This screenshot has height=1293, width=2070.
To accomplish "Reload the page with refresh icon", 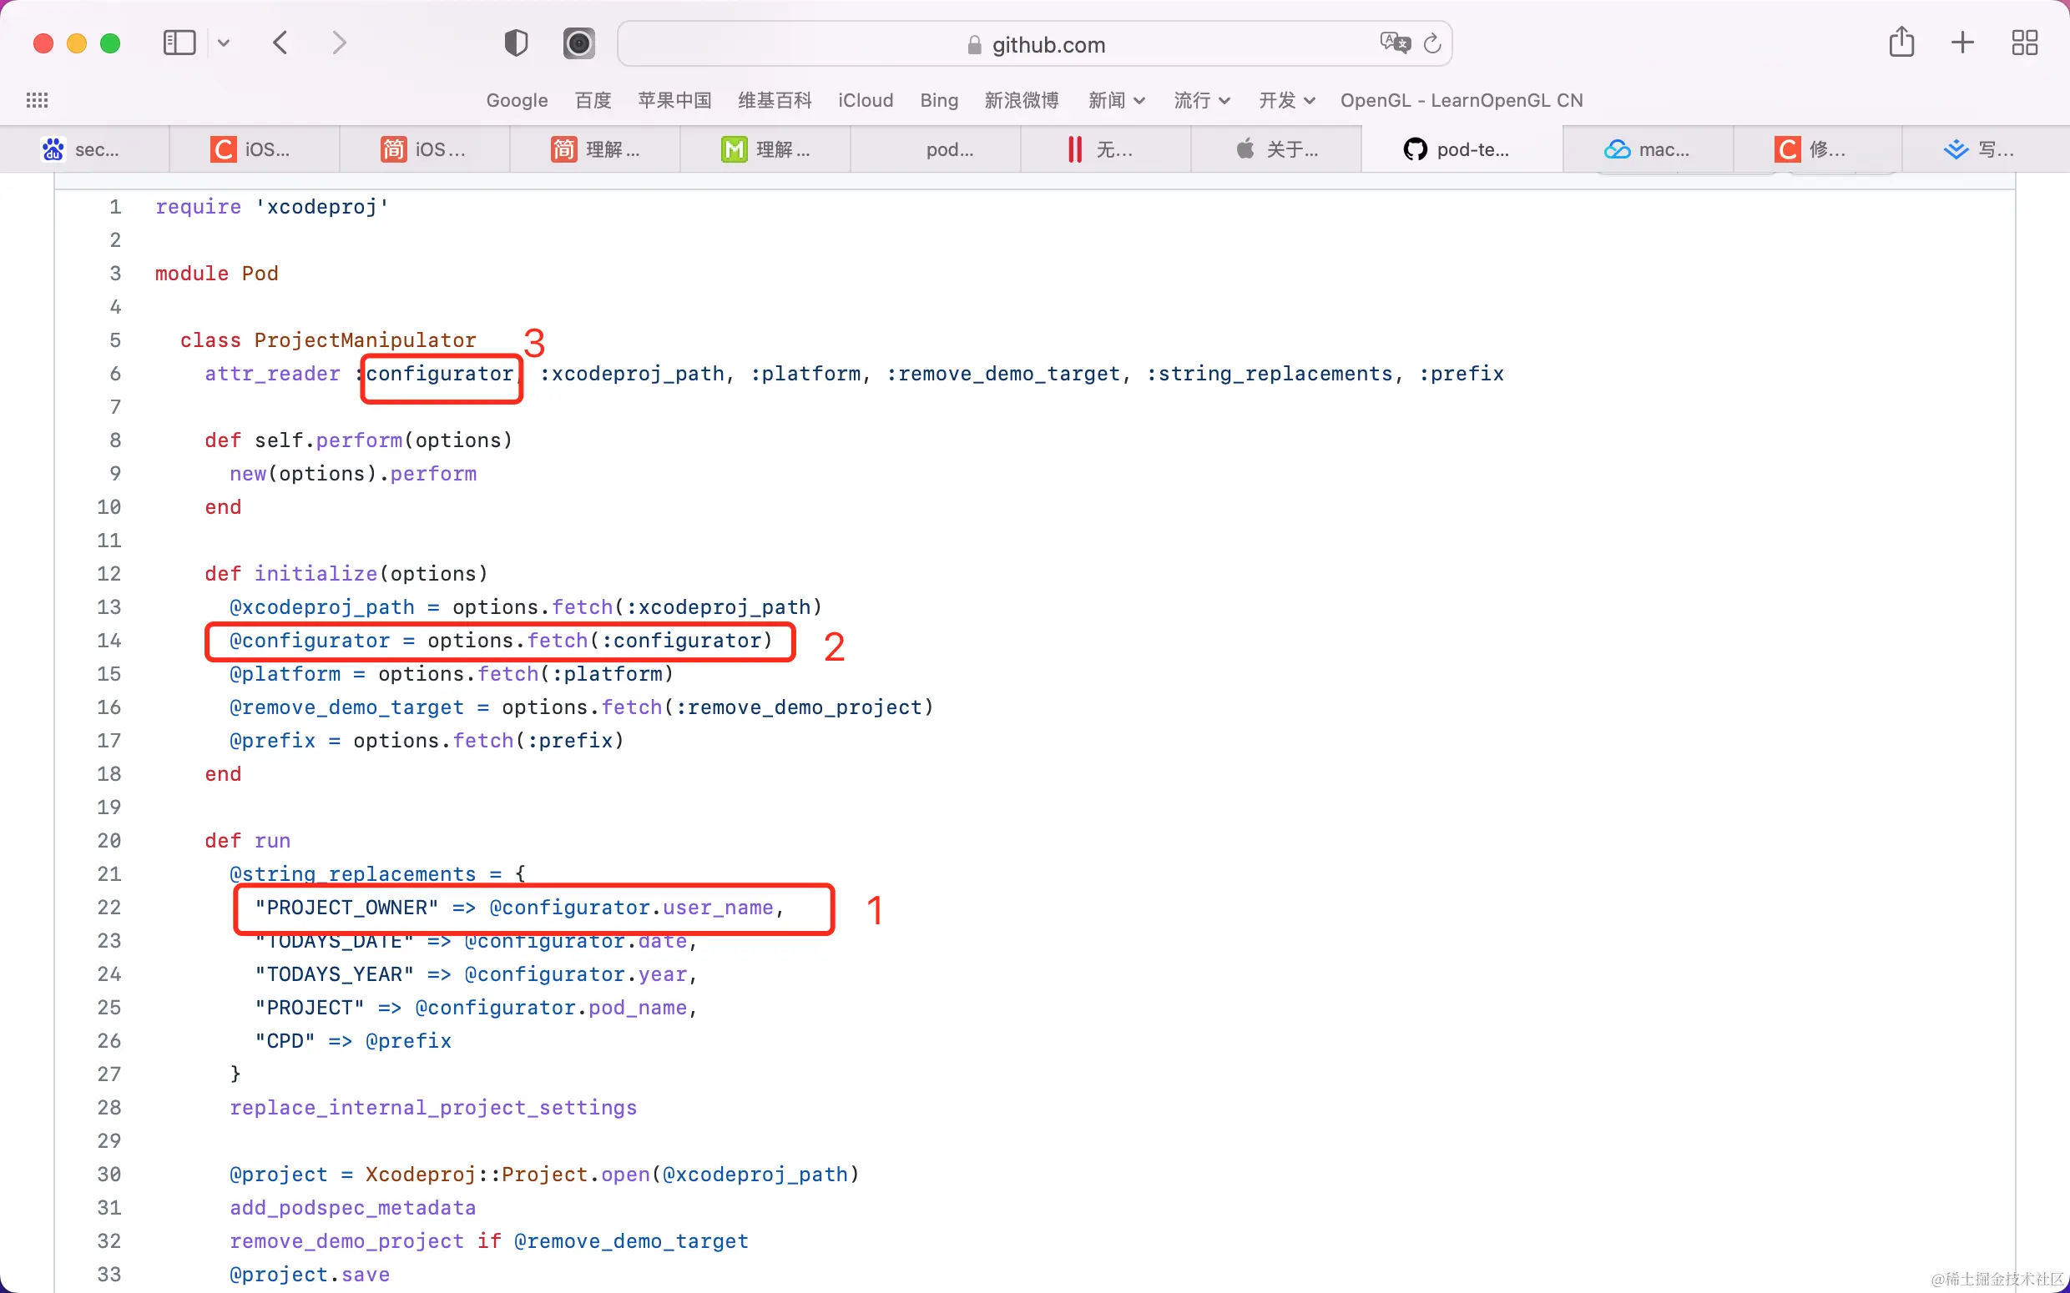I will click(1432, 43).
